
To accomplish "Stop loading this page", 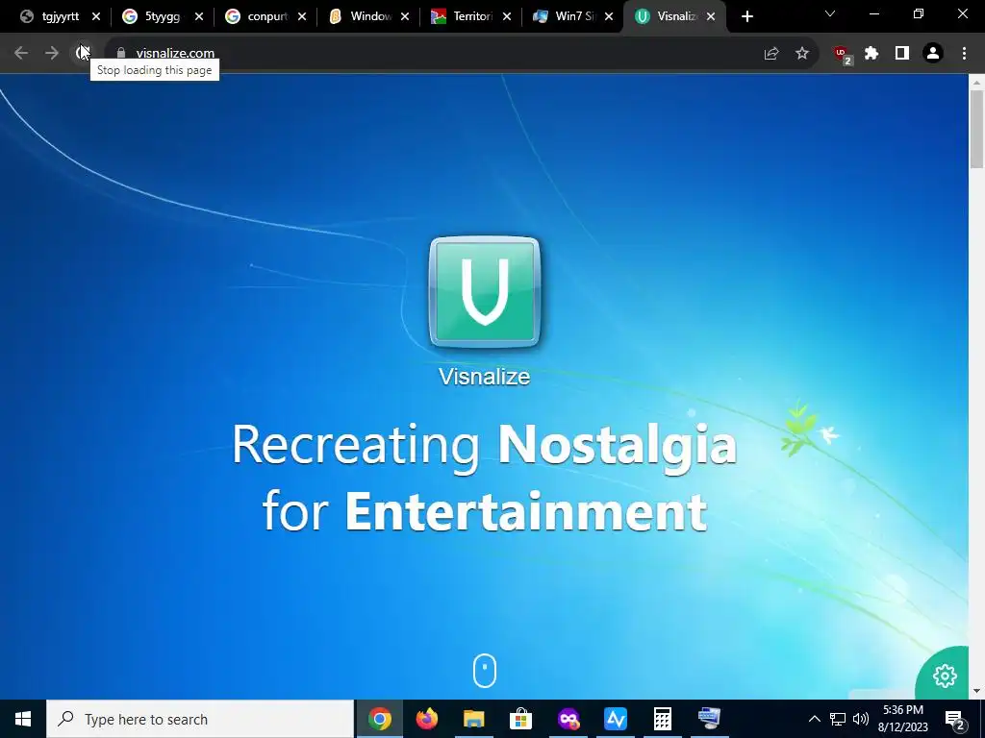I will click(83, 53).
